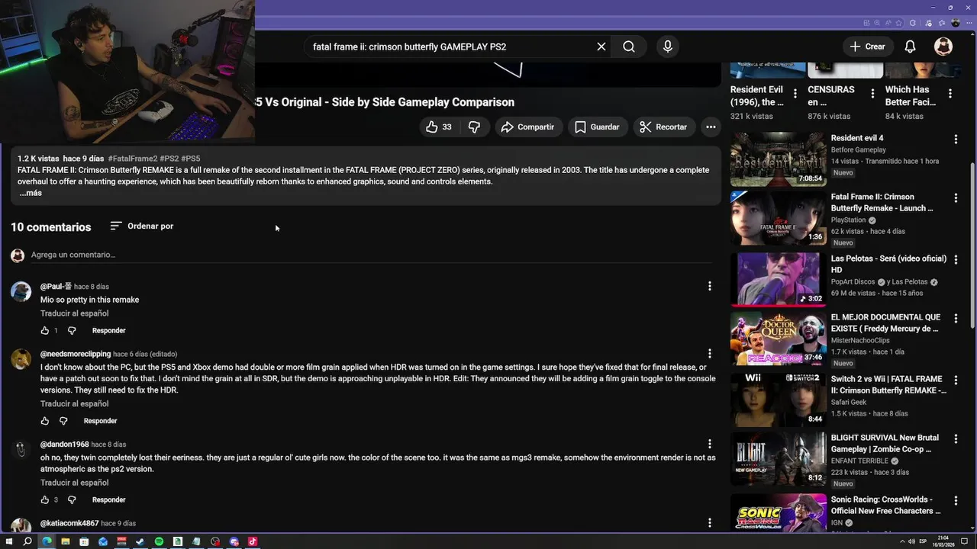Image resolution: width=977 pixels, height=549 pixels.
Task: Open @needsmoreclipping commenter avatar
Action: click(21, 359)
